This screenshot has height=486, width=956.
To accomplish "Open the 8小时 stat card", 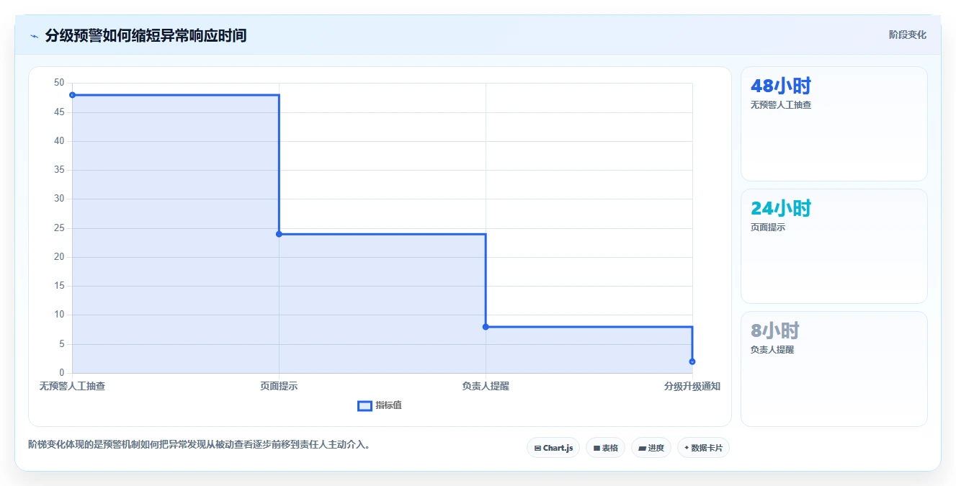I will (834, 369).
